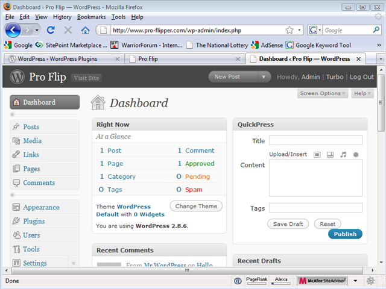
Task: Click the Publish button
Action: [345, 234]
